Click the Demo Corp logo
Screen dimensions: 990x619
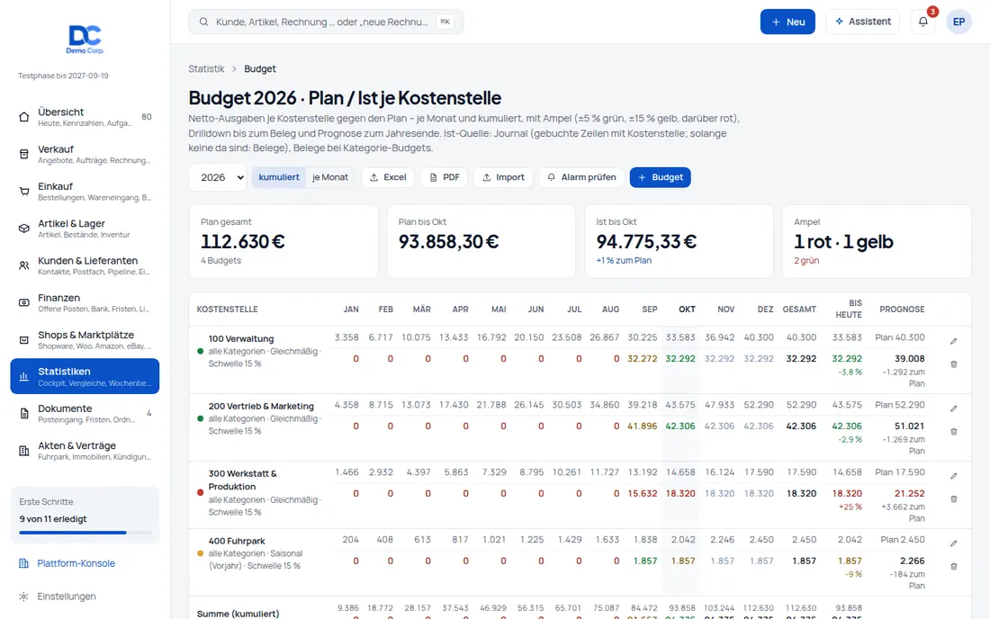pos(85,39)
